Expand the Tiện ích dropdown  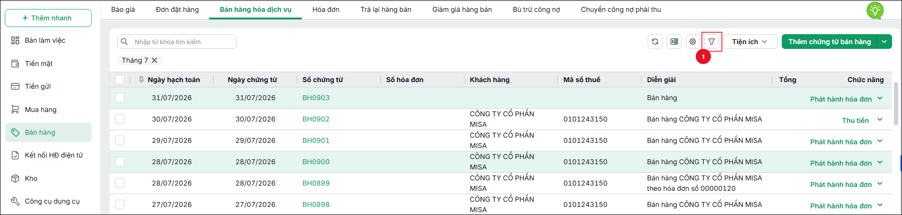750,42
